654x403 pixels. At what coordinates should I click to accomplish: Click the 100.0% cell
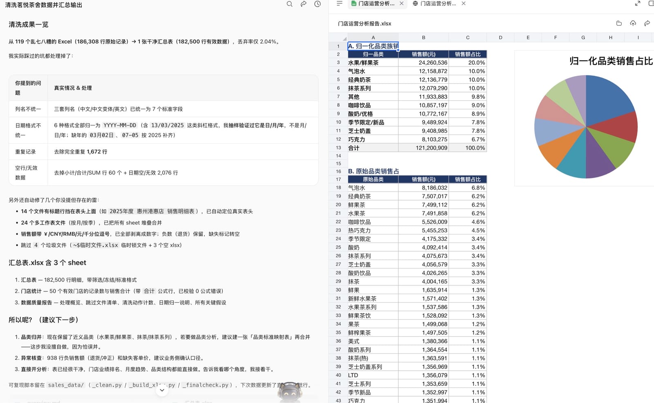coord(468,148)
